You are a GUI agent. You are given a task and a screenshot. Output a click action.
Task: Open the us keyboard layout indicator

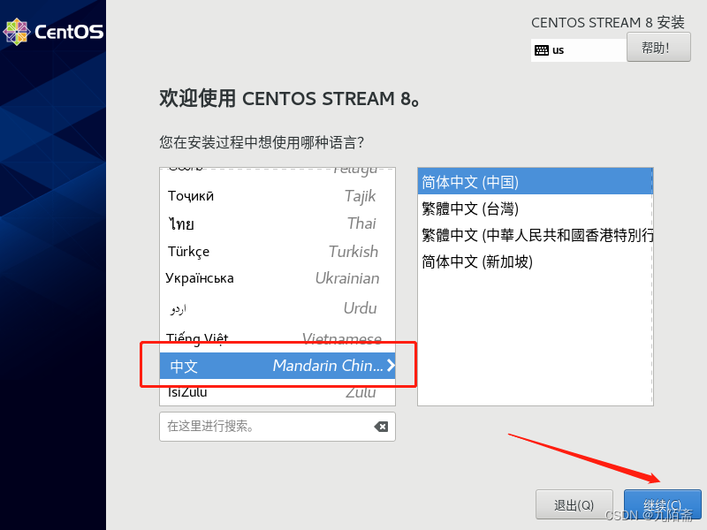point(579,50)
